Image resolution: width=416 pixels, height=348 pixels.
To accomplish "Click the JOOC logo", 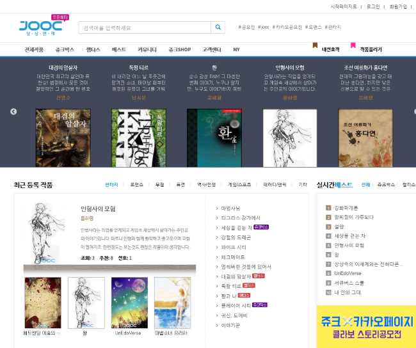I will [40, 26].
